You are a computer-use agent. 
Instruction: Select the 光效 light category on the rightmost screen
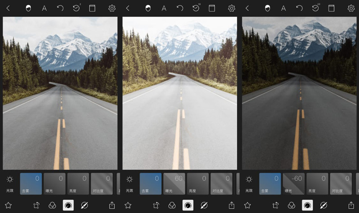click(249, 183)
